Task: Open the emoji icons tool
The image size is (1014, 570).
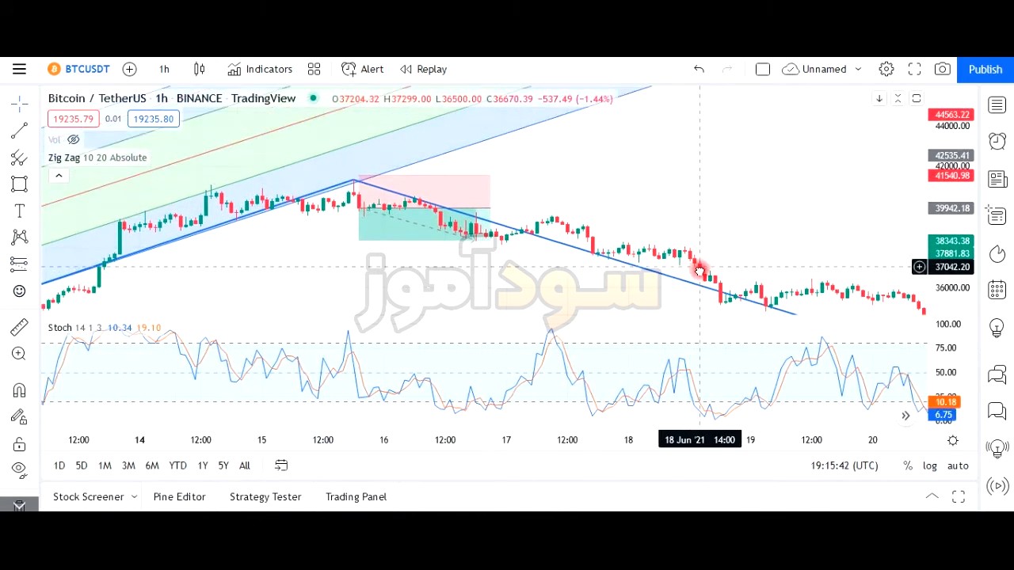Action: 20,291
